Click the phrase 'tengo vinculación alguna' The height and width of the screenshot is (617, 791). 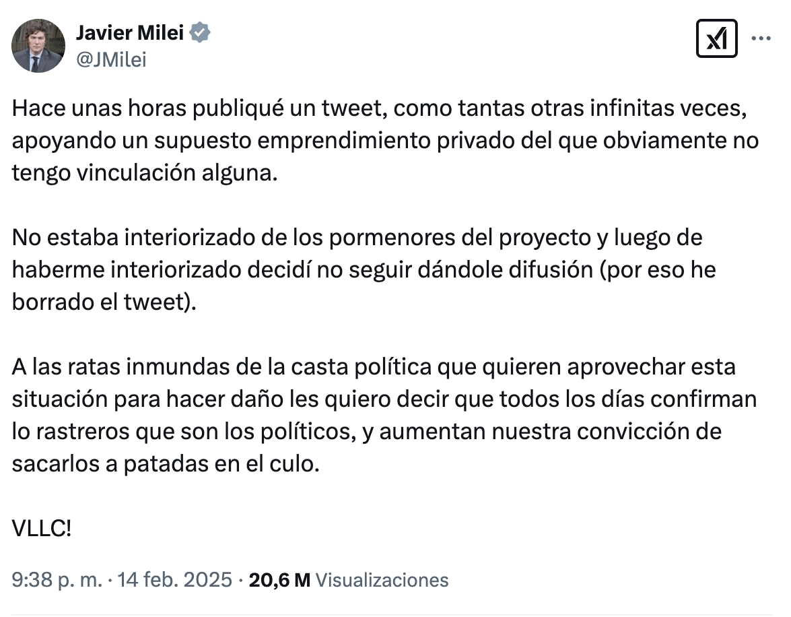pos(143,173)
